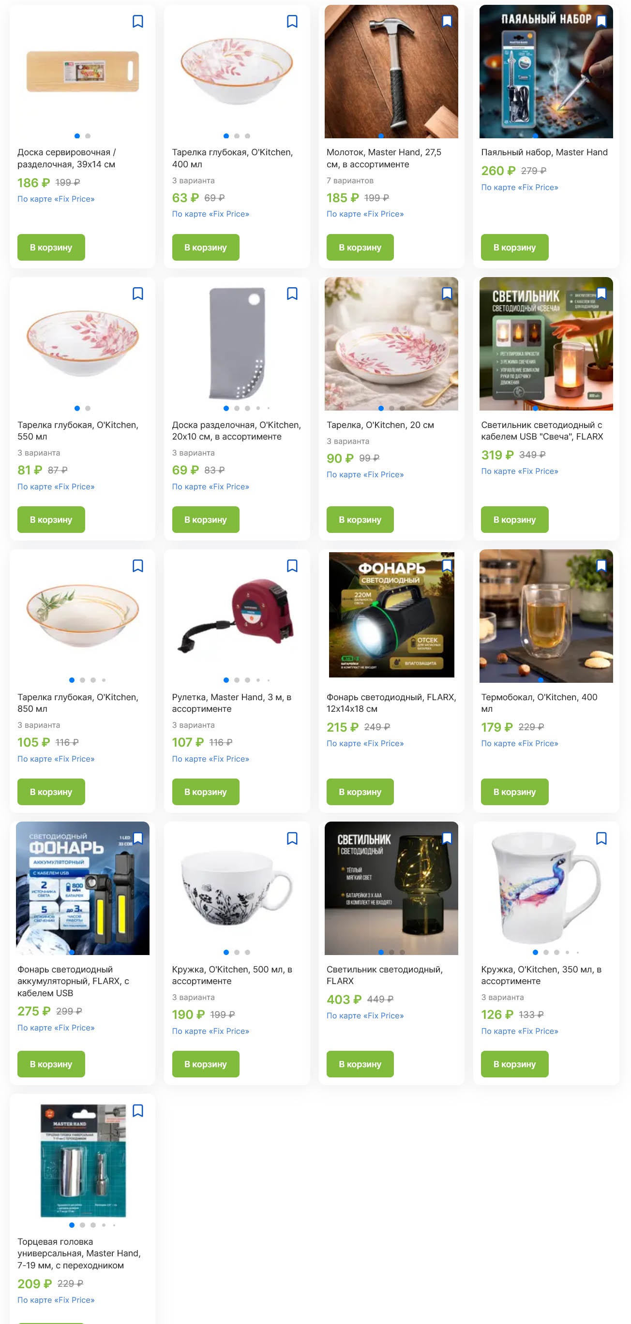This screenshot has width=631, height=1324.
Task: Show second photo of Рулетка Master Hand
Action: pos(237,680)
